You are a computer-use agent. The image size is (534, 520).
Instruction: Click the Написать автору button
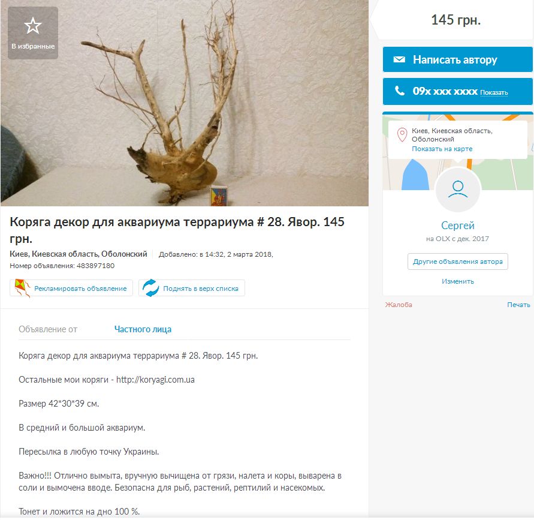(457, 59)
